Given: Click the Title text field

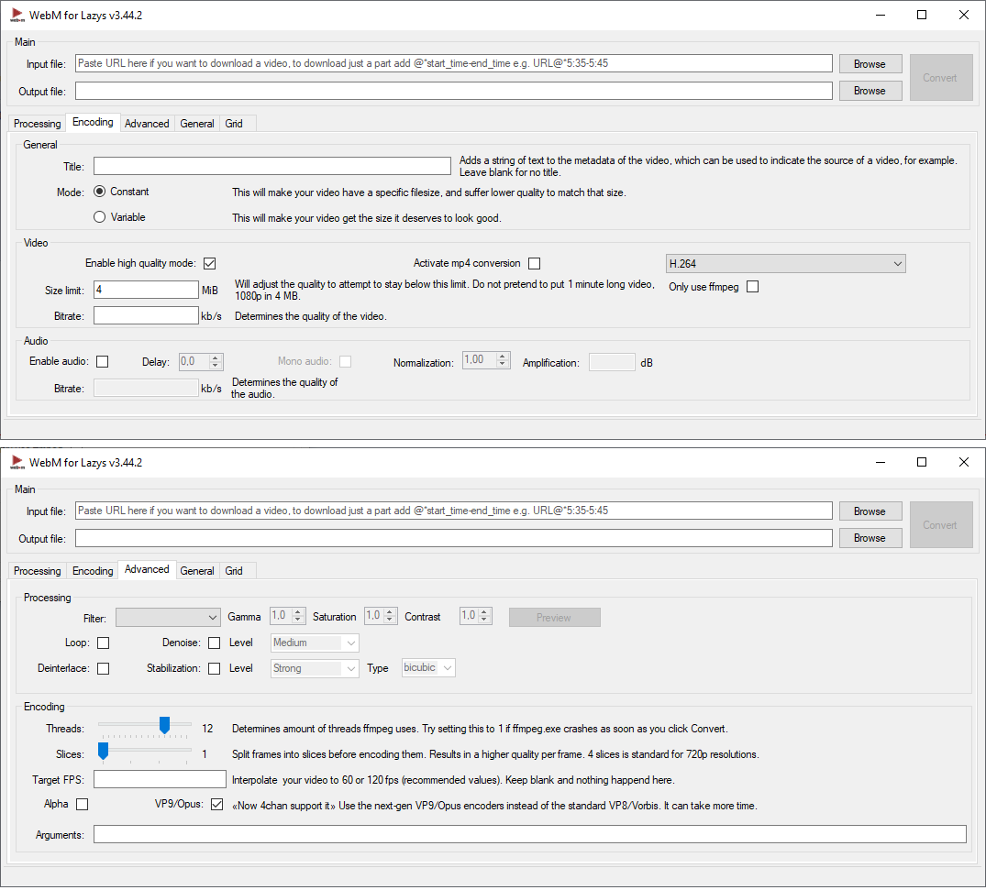Looking at the screenshot, I should (272, 166).
